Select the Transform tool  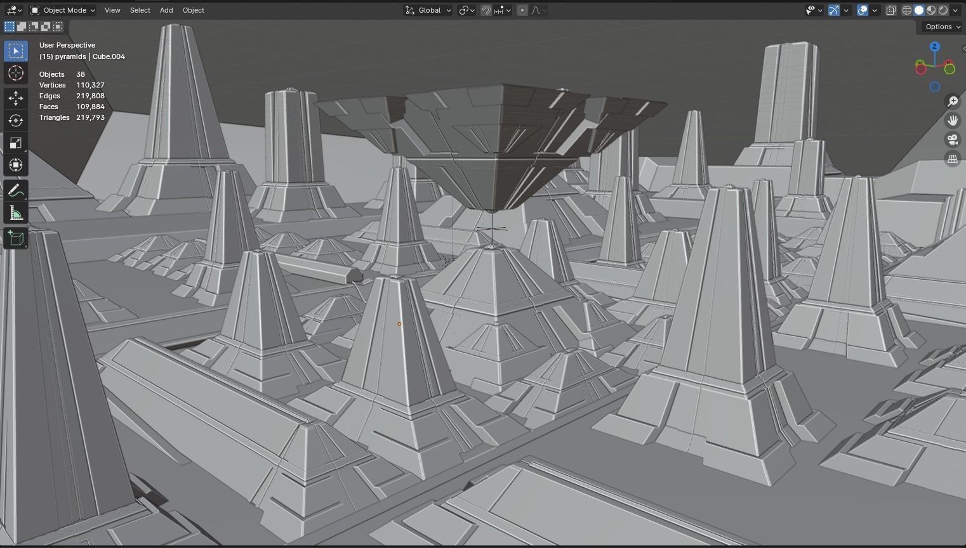click(x=16, y=165)
